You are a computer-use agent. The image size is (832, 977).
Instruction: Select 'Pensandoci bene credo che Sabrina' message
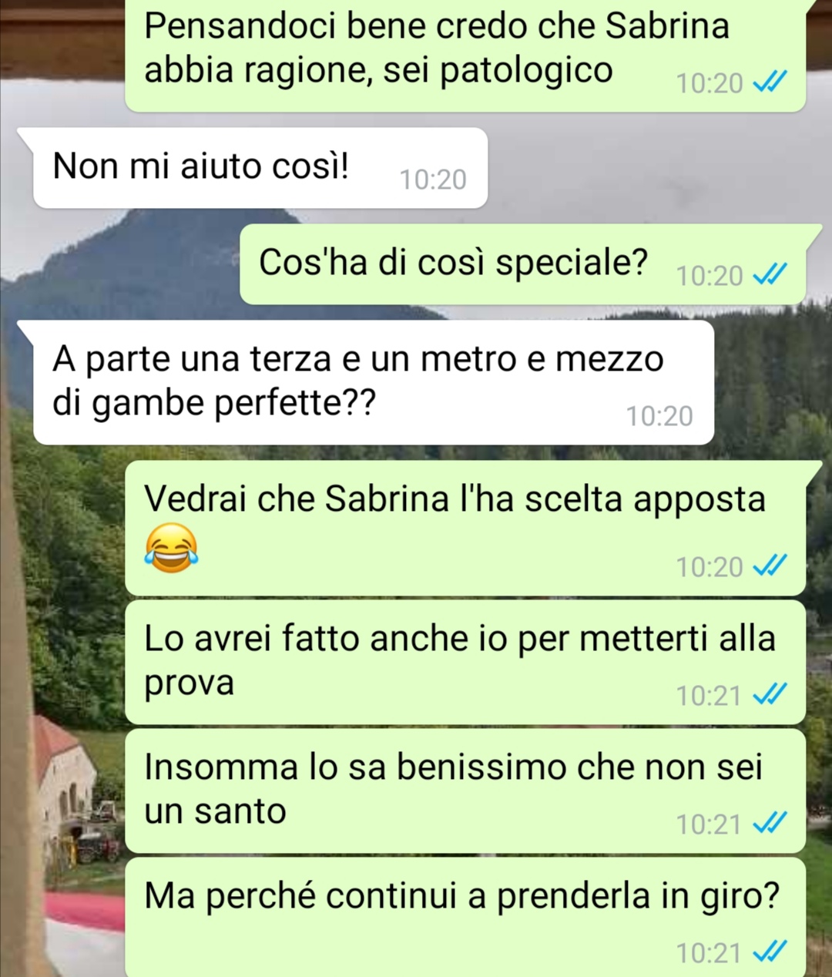pyautogui.click(x=465, y=54)
